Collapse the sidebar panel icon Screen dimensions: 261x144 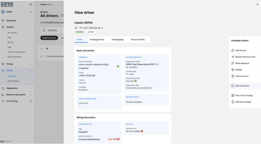pyautogui.click(x=31, y=5)
